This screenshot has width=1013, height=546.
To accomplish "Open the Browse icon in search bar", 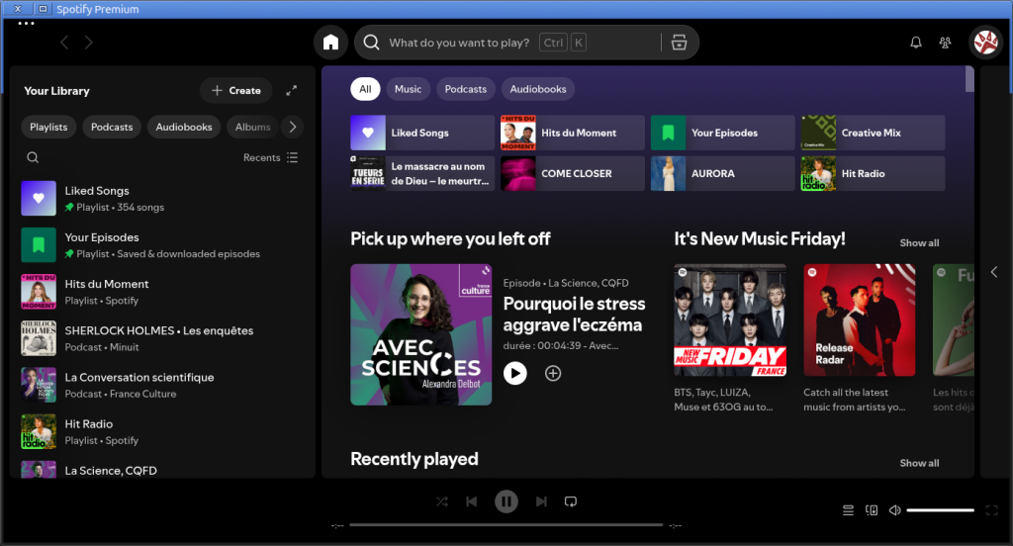I will [x=678, y=43].
